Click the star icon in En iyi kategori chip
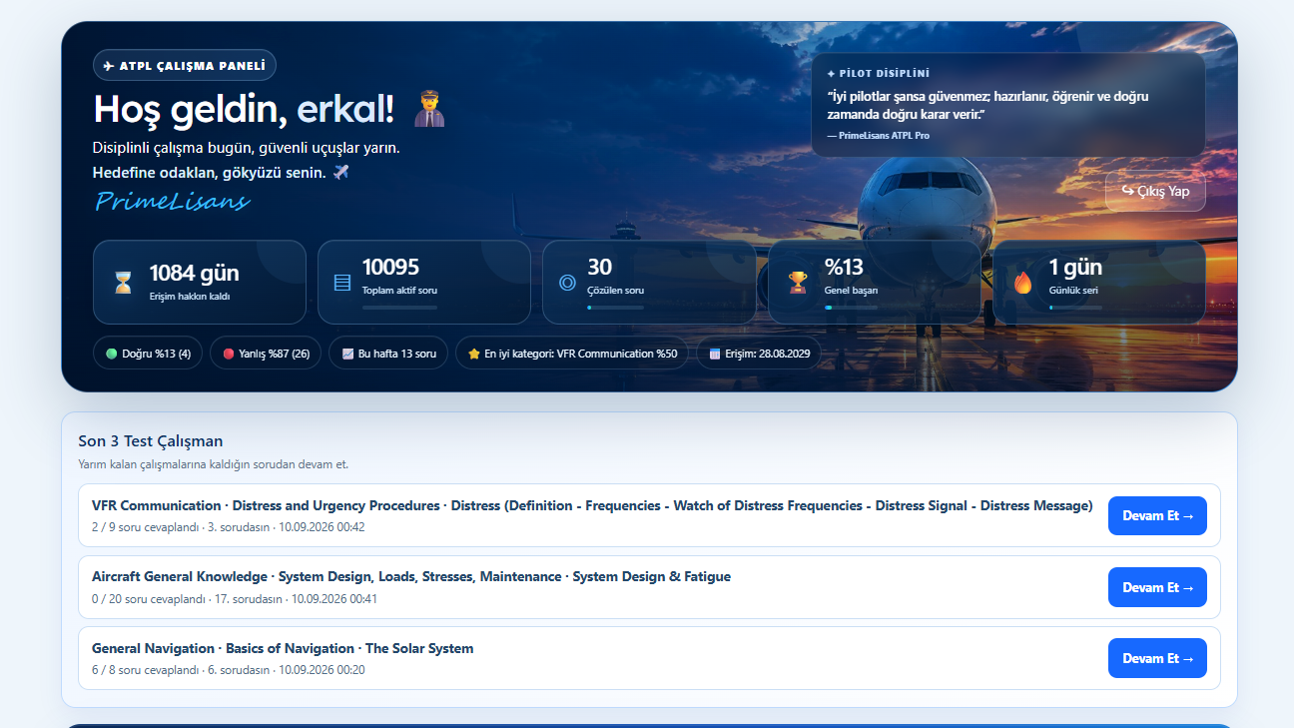The image size is (1294, 728). 474,354
